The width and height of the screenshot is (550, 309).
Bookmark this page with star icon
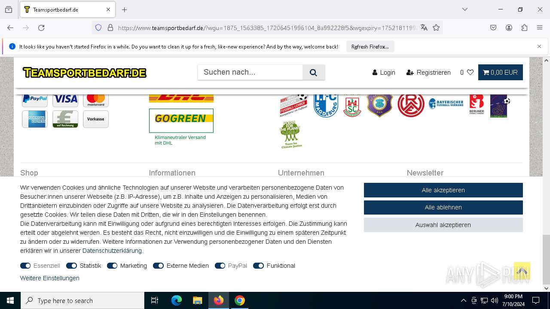point(436,28)
